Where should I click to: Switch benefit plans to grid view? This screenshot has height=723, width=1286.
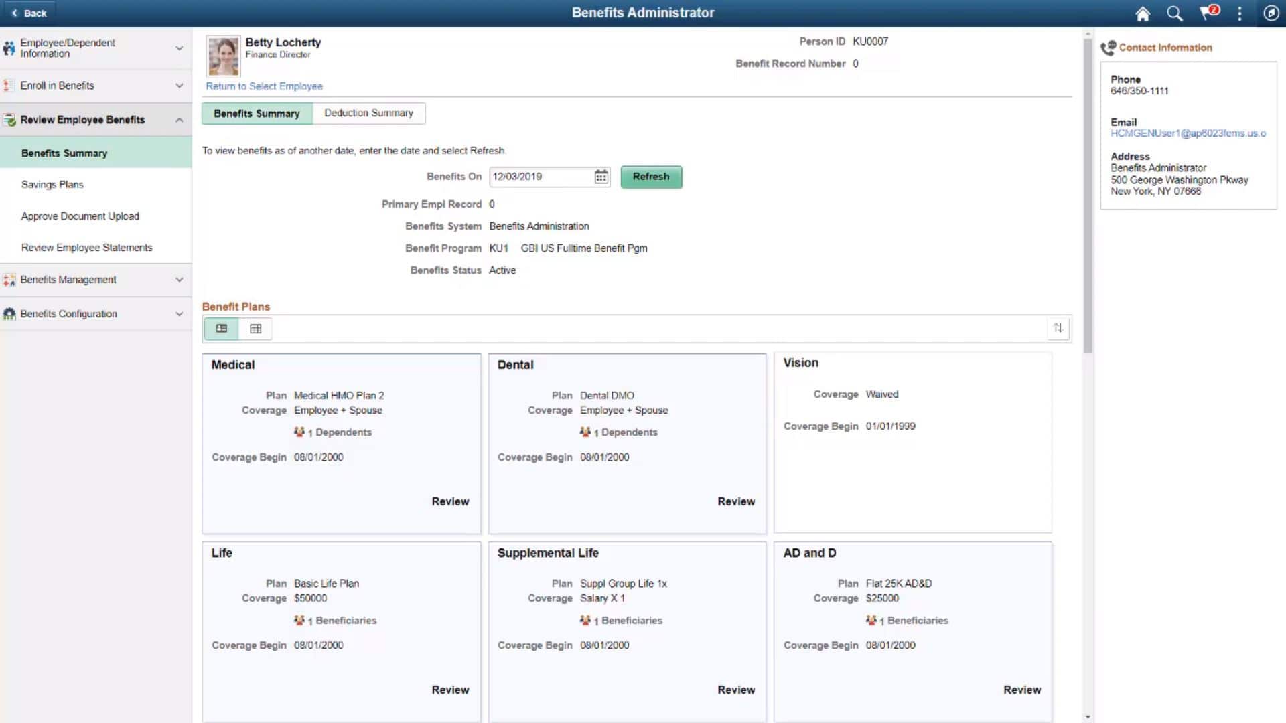(x=255, y=328)
